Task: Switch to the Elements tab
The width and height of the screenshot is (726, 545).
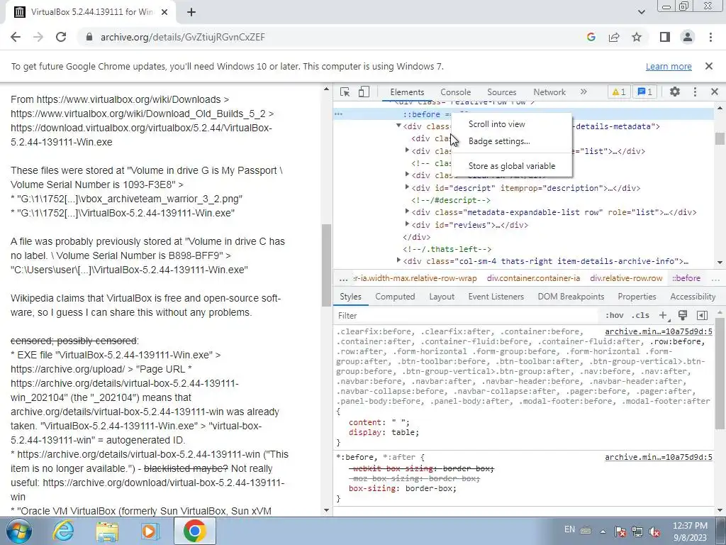Action: [x=407, y=92]
